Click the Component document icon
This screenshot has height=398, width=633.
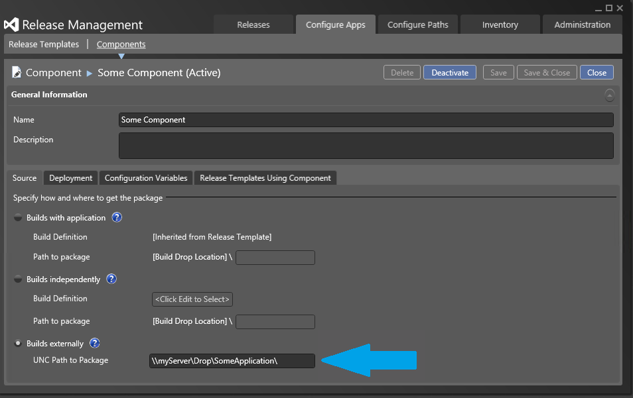coord(17,72)
